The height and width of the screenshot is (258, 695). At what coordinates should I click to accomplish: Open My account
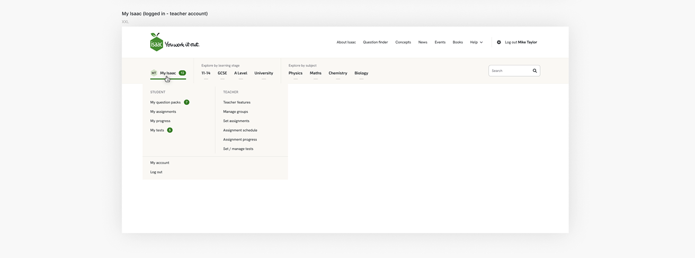coord(160,163)
